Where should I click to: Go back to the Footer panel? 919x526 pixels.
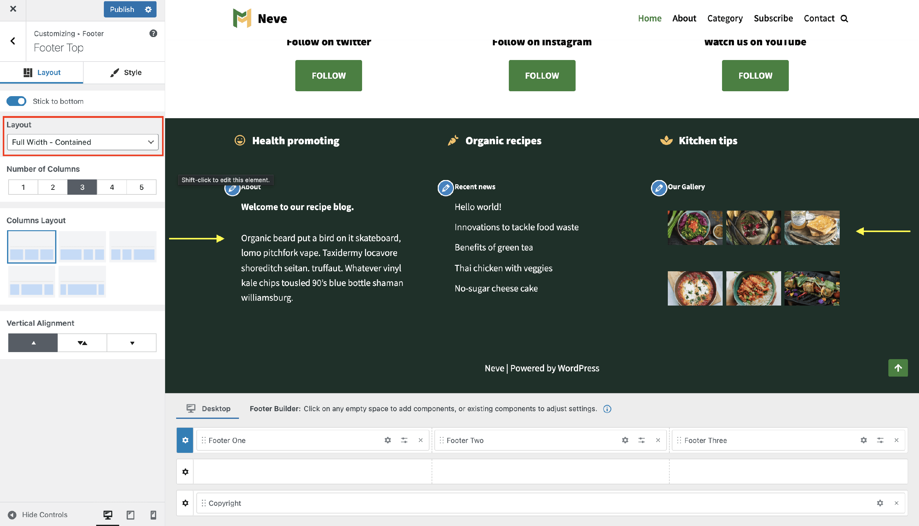13,41
